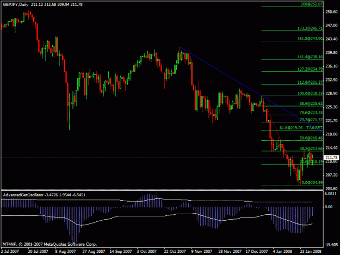Click the 22 Oct 2007 date label
The width and height of the screenshot is (340, 255).
175,252
